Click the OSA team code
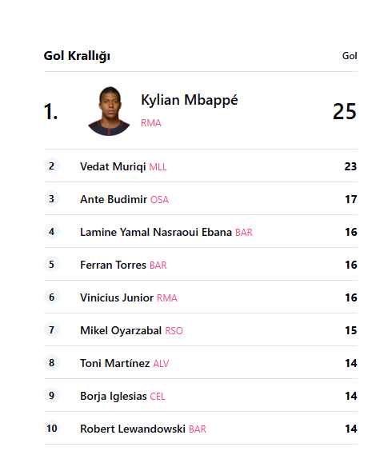 [160, 200]
